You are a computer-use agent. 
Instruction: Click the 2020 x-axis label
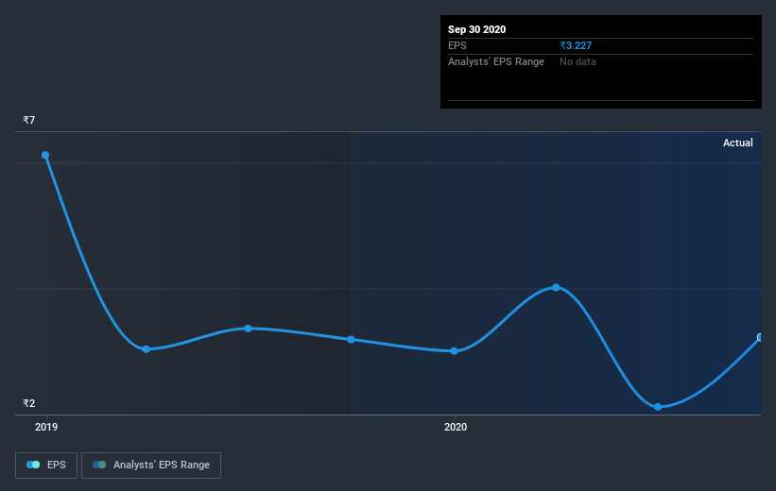[x=456, y=427]
